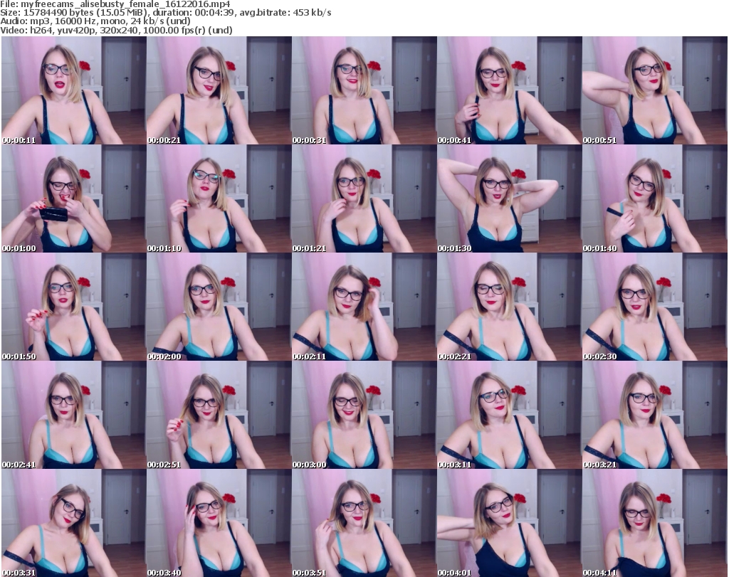The width and height of the screenshot is (729, 577).
Task: Pick the frame stamped 00:01:50
Action: click(74, 307)
